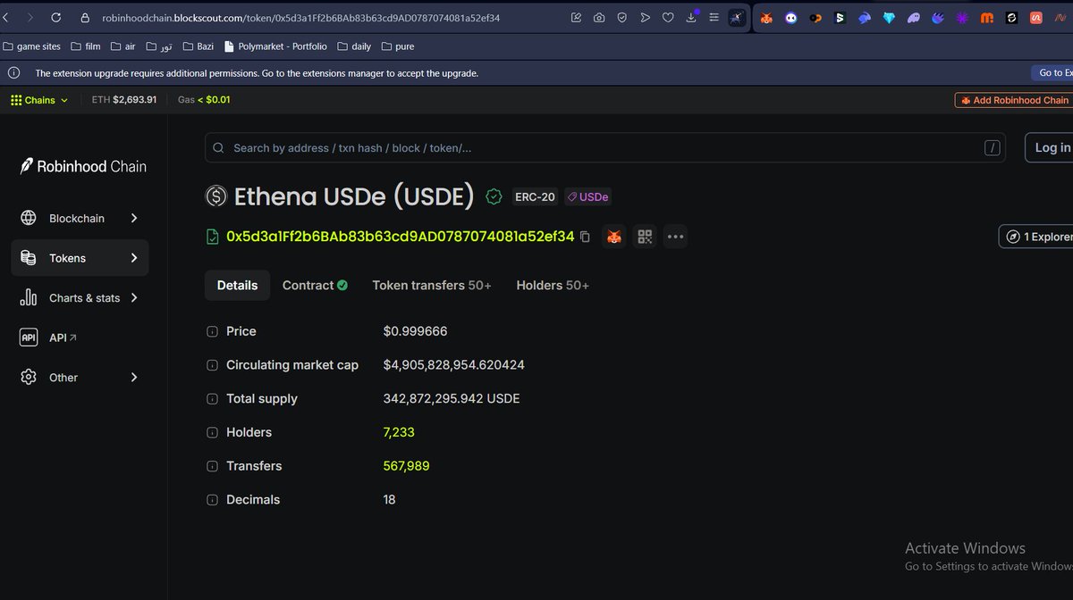Click the ERC-20 token type badge
1073x600 pixels.
pos(535,196)
